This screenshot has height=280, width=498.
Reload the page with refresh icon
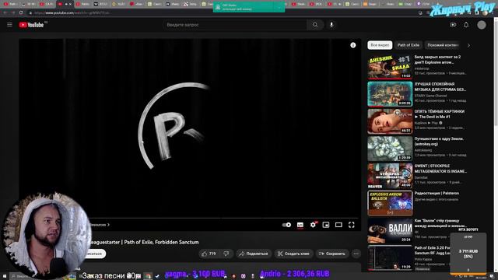(x=21, y=12)
